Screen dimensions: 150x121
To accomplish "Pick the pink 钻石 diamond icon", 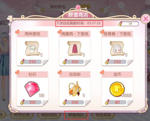I will click(32, 89).
